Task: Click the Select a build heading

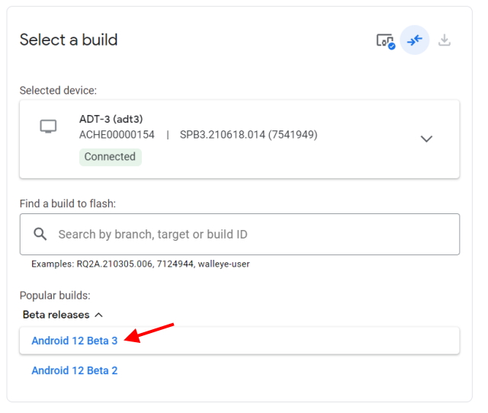Action: [x=69, y=40]
